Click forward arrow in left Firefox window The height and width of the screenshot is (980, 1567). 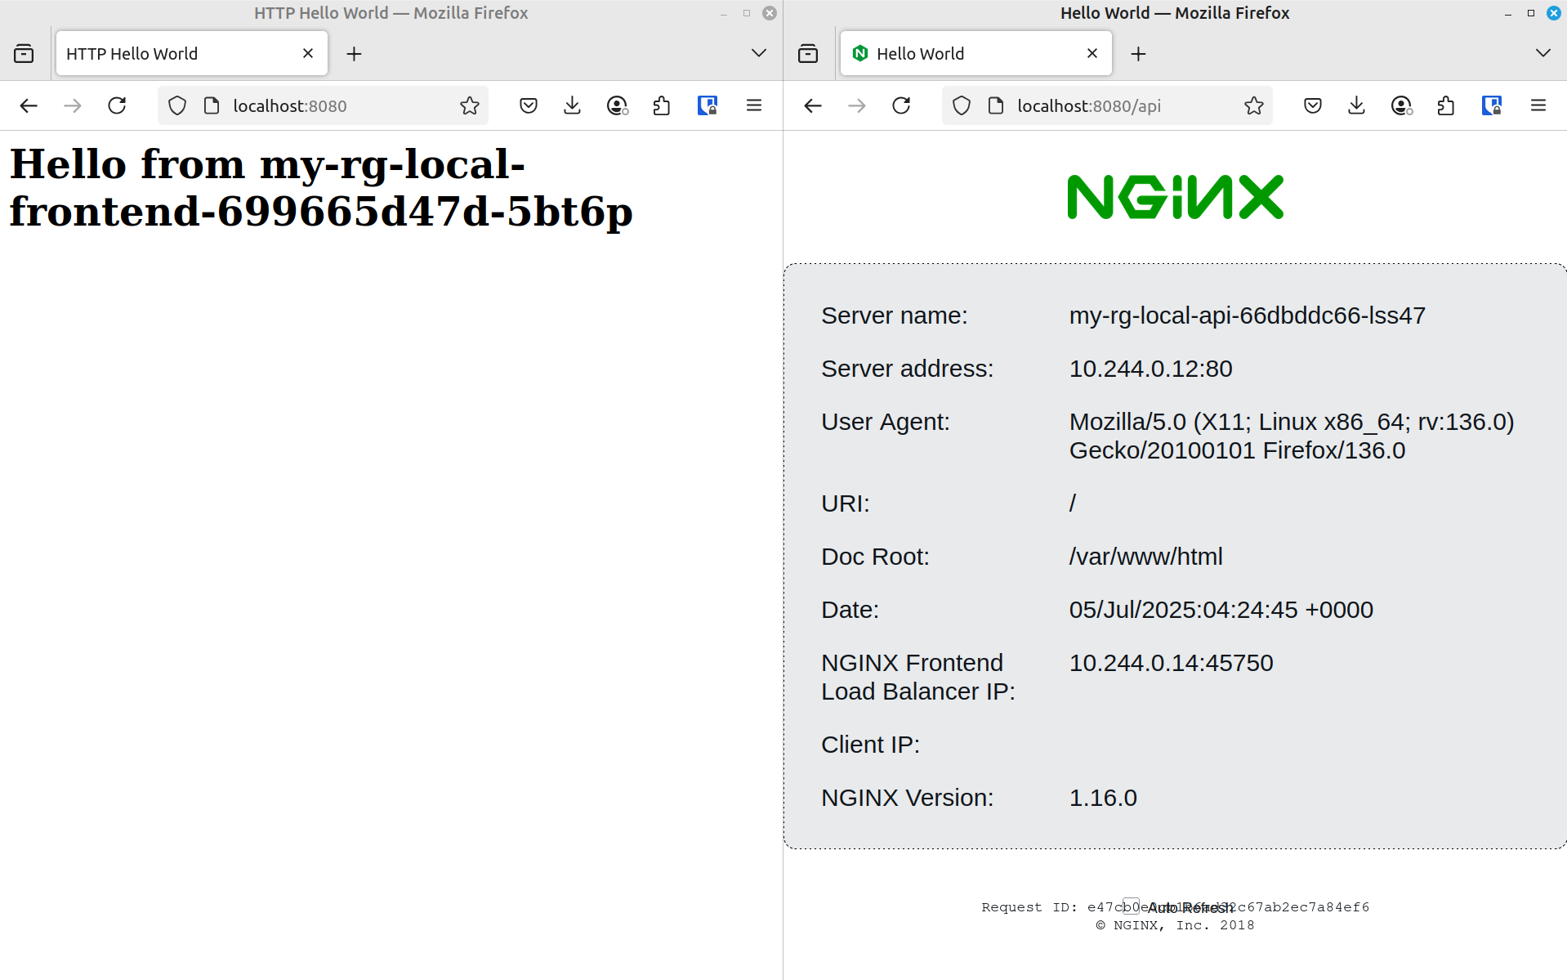click(73, 105)
